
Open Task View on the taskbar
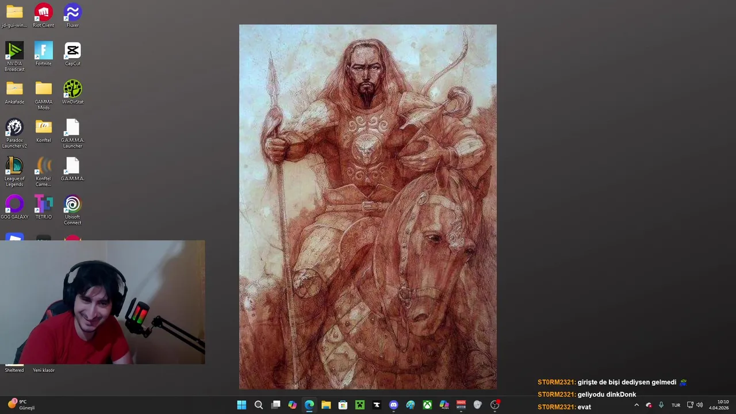[275, 405]
